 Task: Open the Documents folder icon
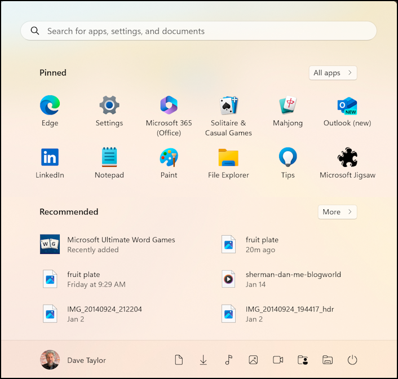point(179,360)
